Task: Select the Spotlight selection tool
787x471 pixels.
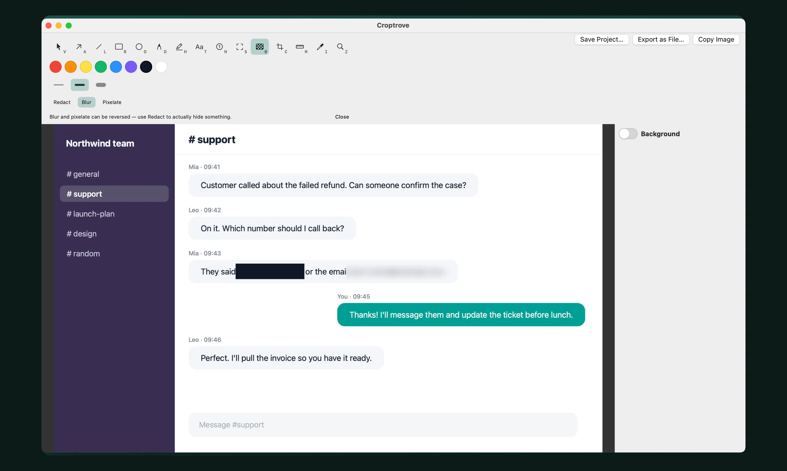Action: (240, 47)
